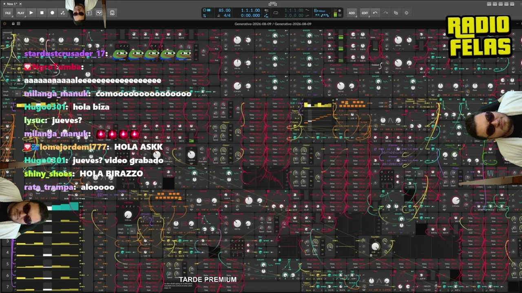Redo with the forward curved arrow icon
The width and height of the screenshot is (522, 293).
[x=385, y=13]
